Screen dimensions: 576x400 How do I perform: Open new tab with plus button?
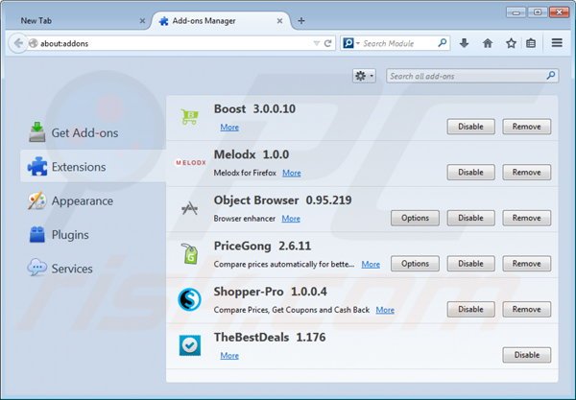pyautogui.click(x=300, y=21)
